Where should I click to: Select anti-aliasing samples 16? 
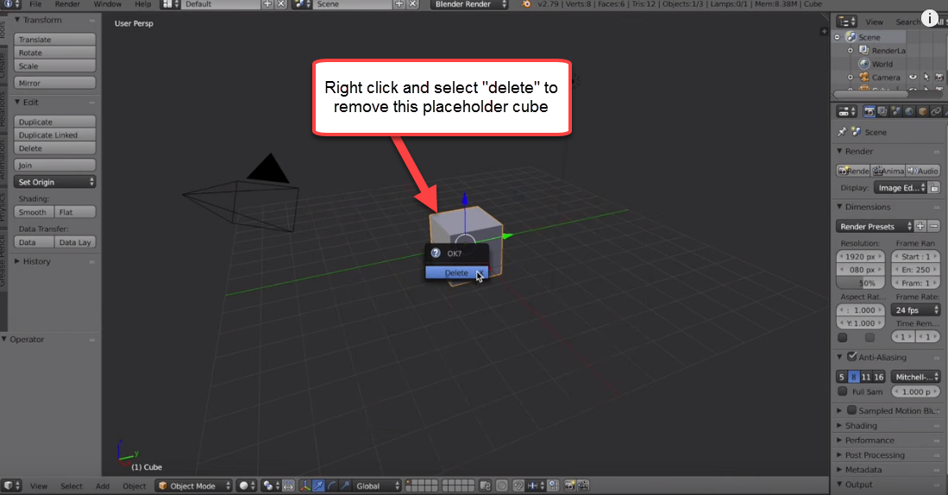point(878,377)
